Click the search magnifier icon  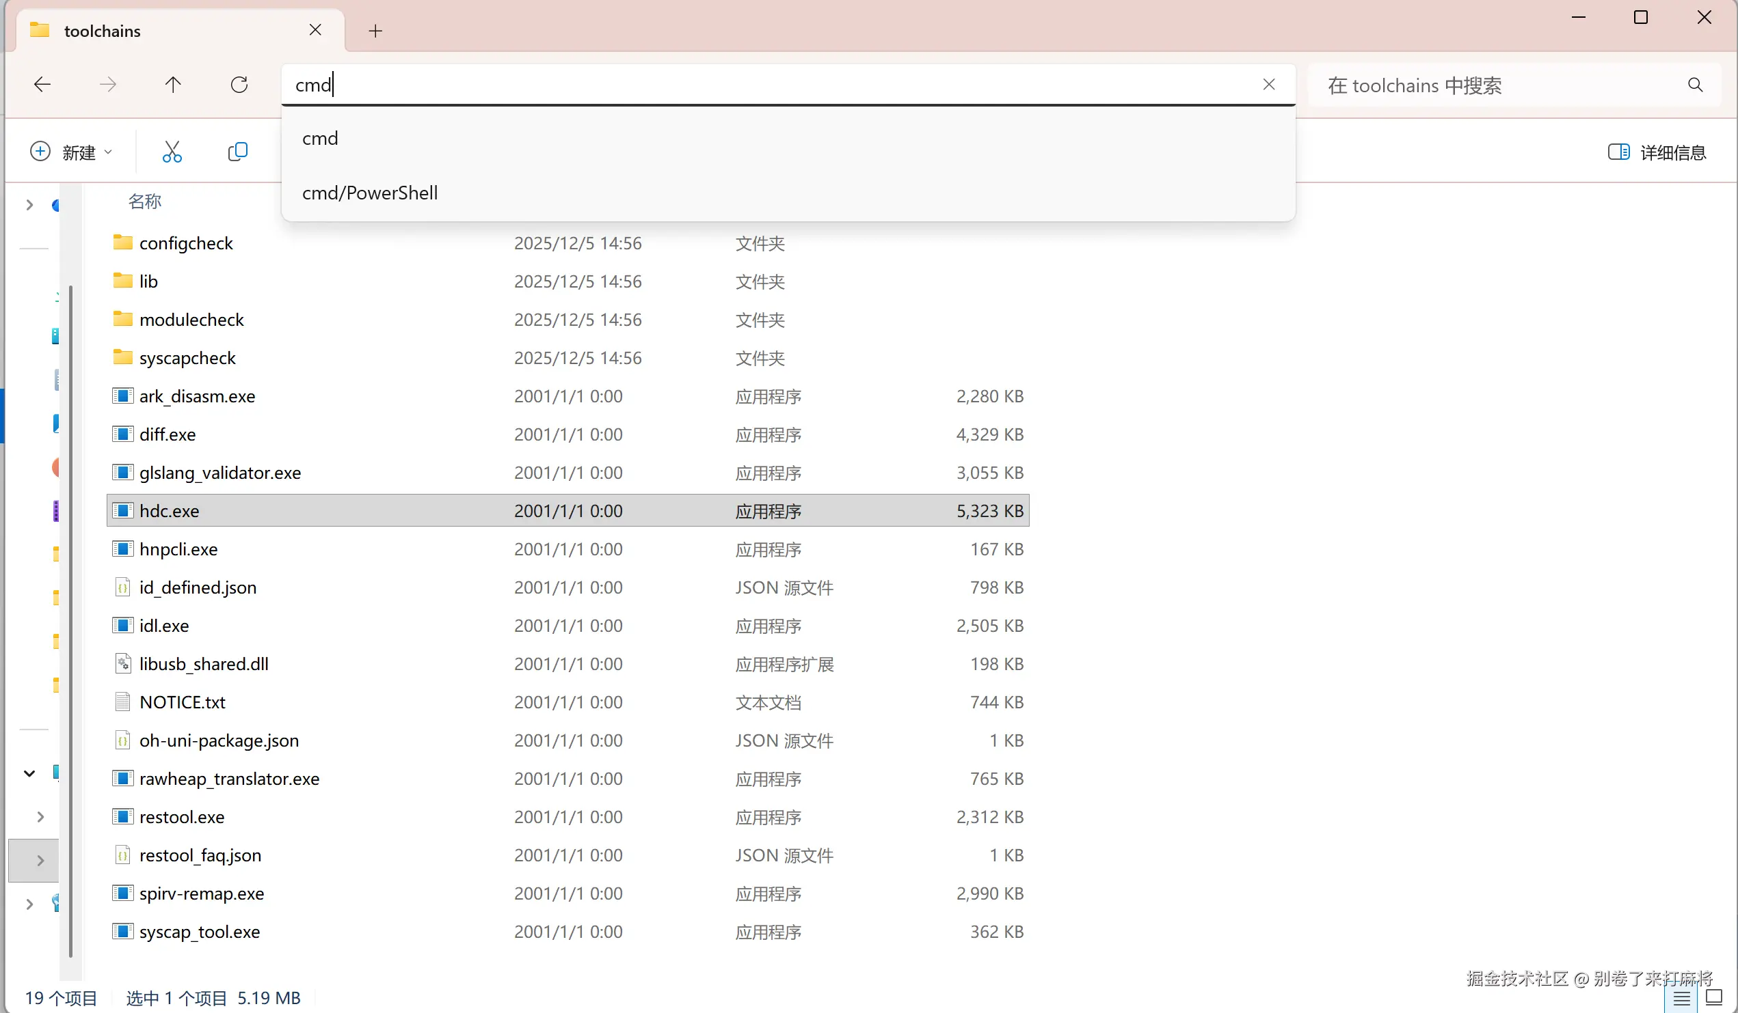click(1695, 85)
